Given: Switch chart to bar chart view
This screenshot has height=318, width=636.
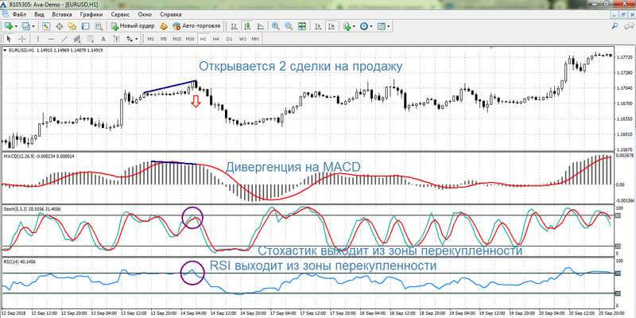Looking at the screenshot, I should click(234, 26).
